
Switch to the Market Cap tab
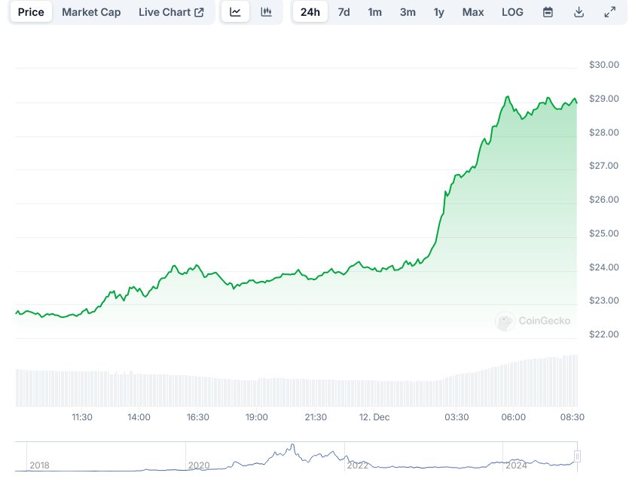click(91, 12)
